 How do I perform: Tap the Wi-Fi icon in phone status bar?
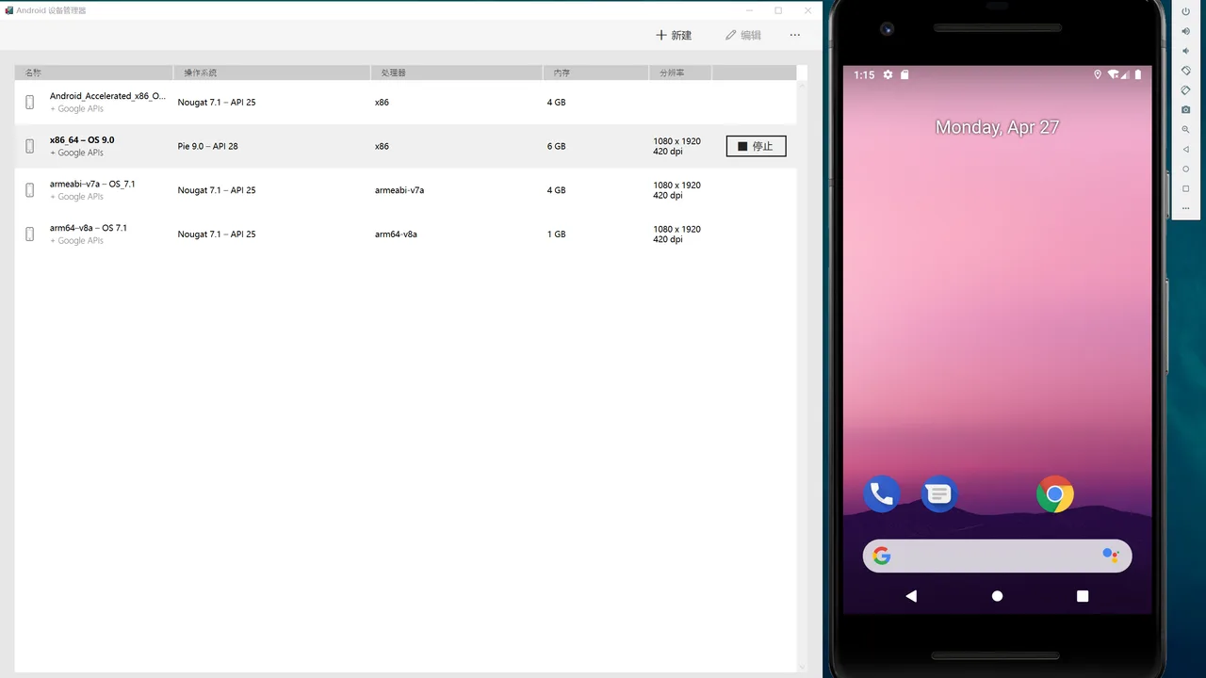(1113, 74)
